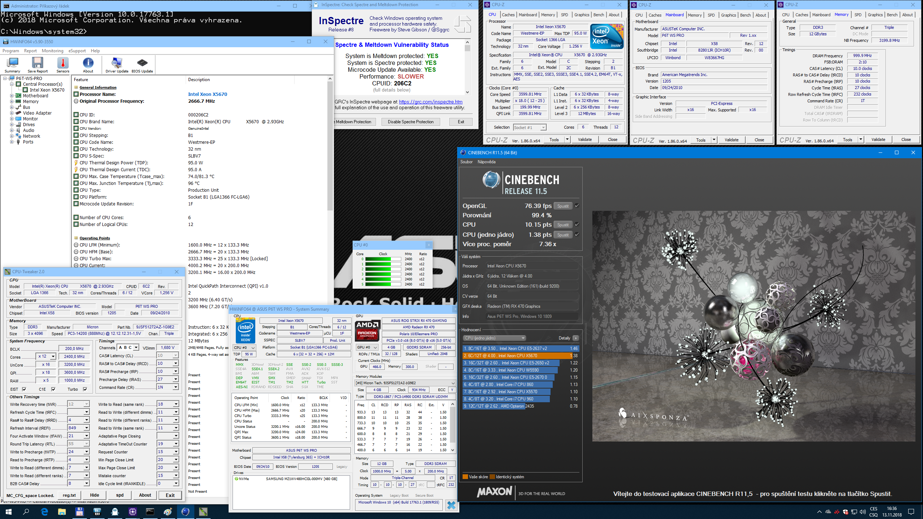Click the BIOS Update chip icon
The image size is (923, 519).
[142, 65]
